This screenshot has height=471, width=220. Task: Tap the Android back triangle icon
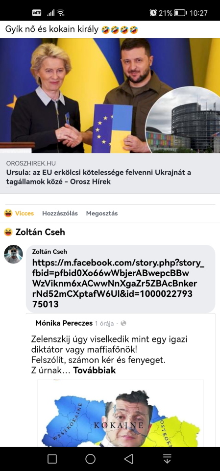(129, 459)
